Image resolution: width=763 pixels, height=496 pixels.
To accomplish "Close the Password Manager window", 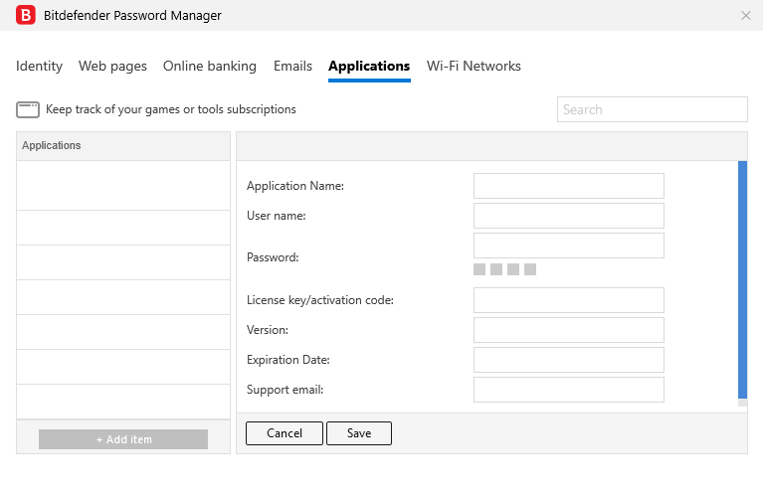I will [x=746, y=15].
